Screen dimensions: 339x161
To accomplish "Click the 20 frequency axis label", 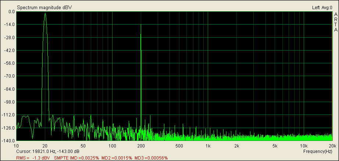I will point(45,146).
